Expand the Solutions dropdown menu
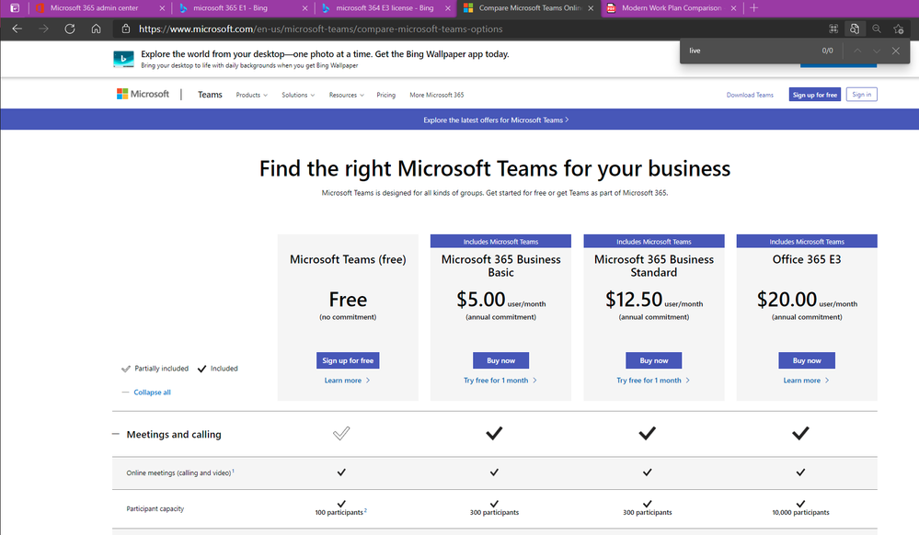919x535 pixels. pyautogui.click(x=298, y=95)
